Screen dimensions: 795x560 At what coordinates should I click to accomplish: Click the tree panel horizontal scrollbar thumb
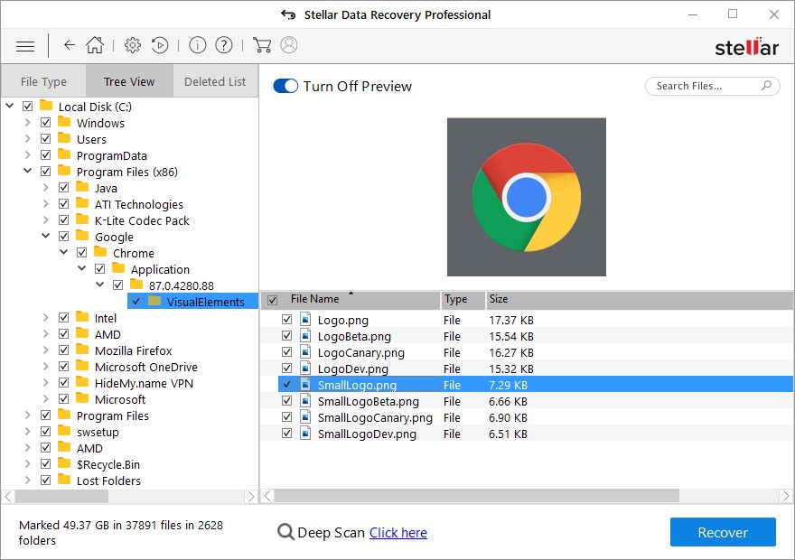point(61,497)
